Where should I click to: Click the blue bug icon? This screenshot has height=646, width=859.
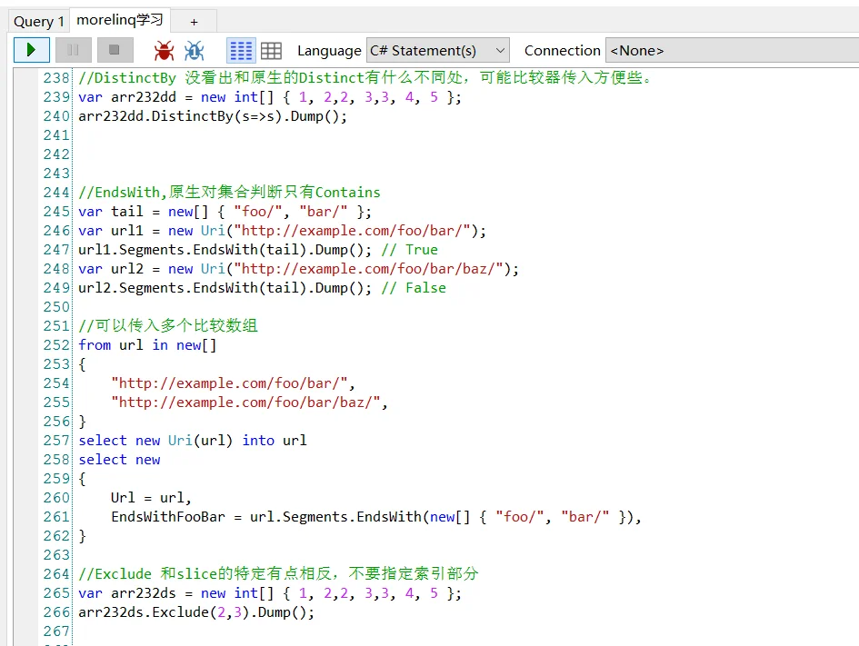[x=194, y=51]
